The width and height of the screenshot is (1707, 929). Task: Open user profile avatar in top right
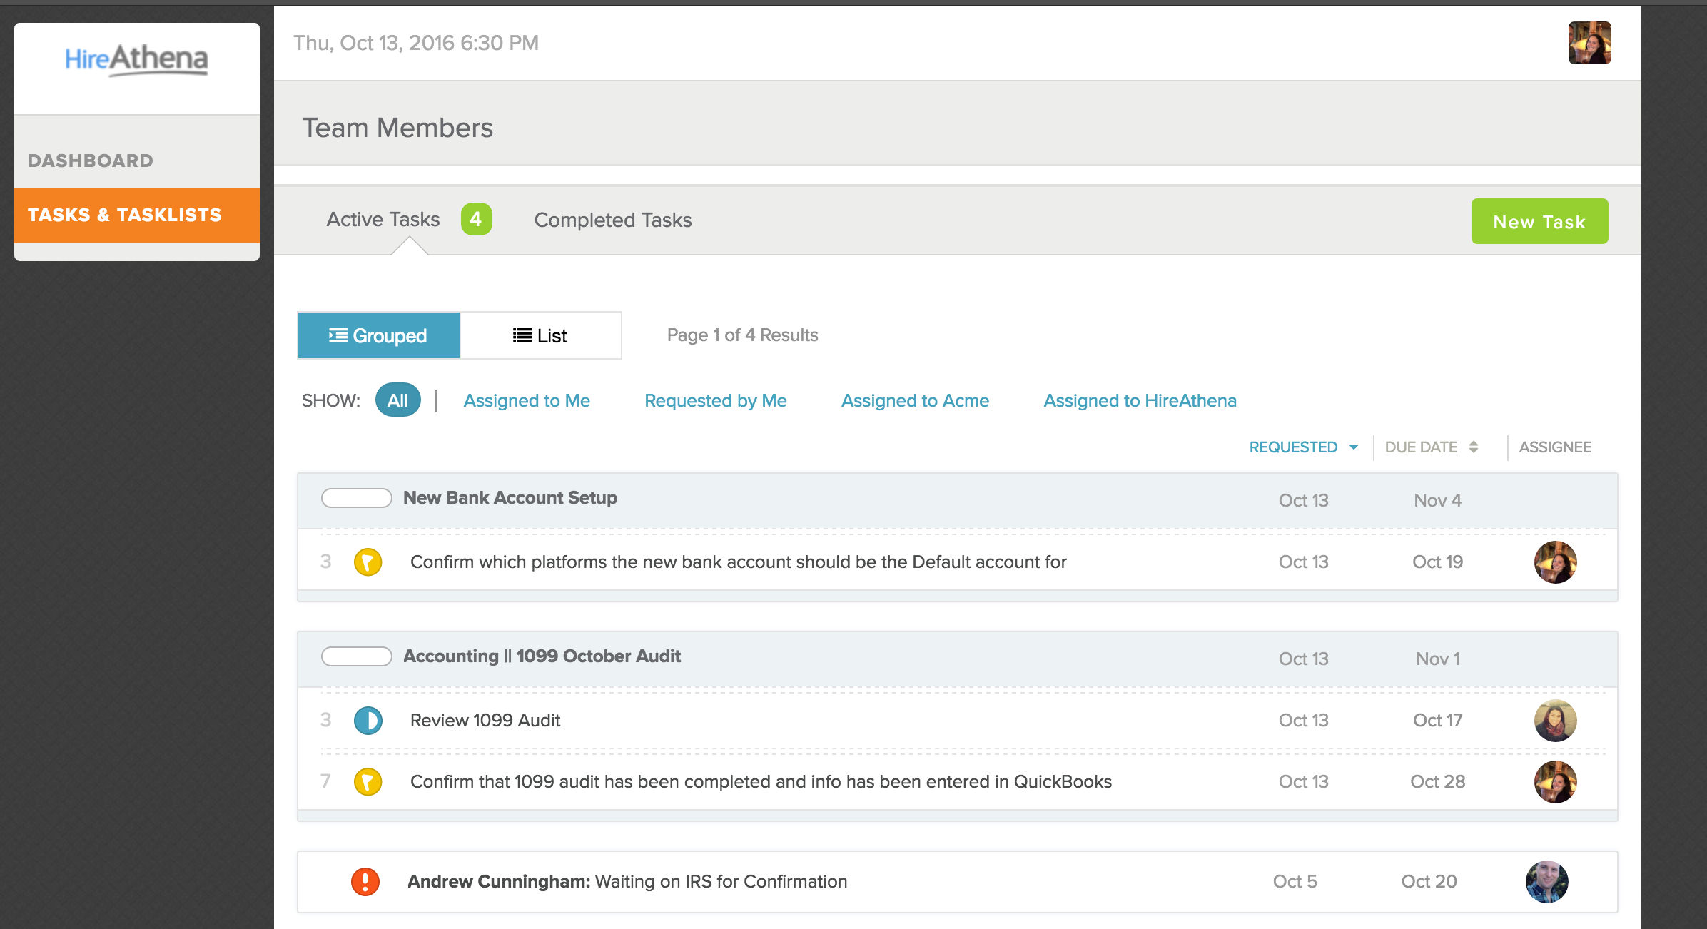coord(1589,43)
